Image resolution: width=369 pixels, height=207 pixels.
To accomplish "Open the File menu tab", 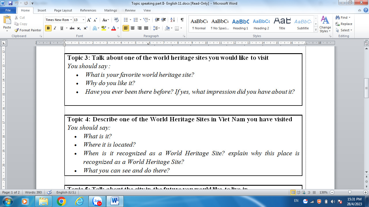I will tap(8, 10).
